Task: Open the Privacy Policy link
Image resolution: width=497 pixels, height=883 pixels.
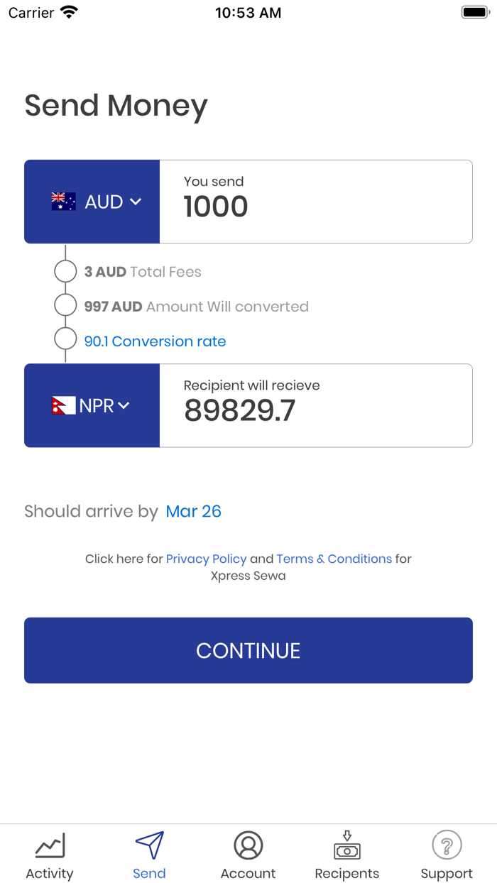Action: point(206,559)
